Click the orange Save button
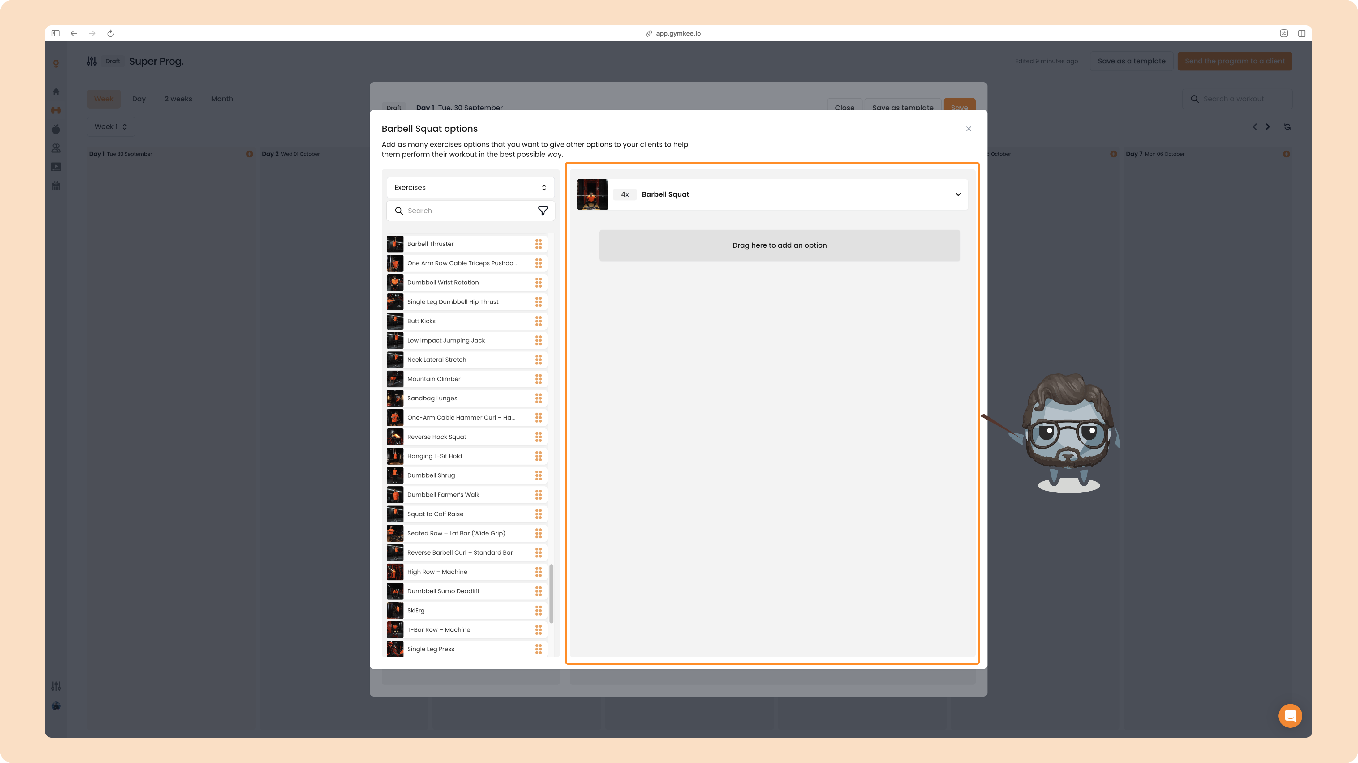Image resolution: width=1358 pixels, height=763 pixels. click(960, 105)
